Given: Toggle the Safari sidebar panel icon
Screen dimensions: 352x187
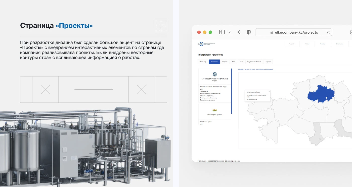Looking at the screenshot, I should (222, 32).
